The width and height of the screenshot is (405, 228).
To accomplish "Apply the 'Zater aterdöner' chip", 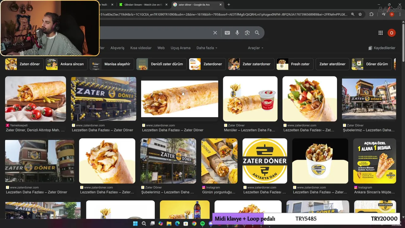I will pos(333,64).
